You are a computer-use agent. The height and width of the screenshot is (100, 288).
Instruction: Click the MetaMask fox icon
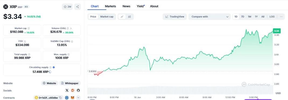pyautogui.click(x=73, y=98)
